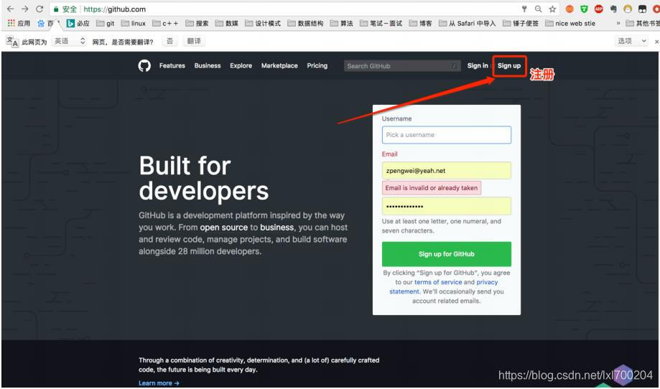The height and width of the screenshot is (389, 660).
Task: Open the 数据结构 bookmark folder
Action: [306, 23]
